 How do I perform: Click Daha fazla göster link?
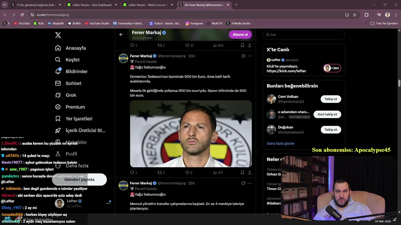[281, 143]
